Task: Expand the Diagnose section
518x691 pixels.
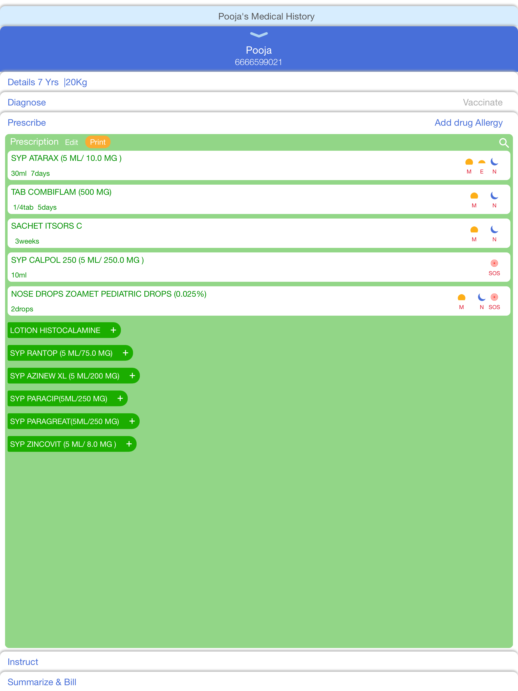Action: click(x=27, y=102)
